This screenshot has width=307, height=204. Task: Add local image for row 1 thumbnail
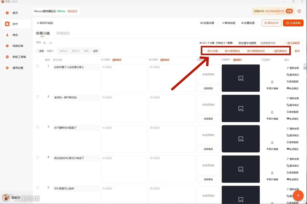241,78
